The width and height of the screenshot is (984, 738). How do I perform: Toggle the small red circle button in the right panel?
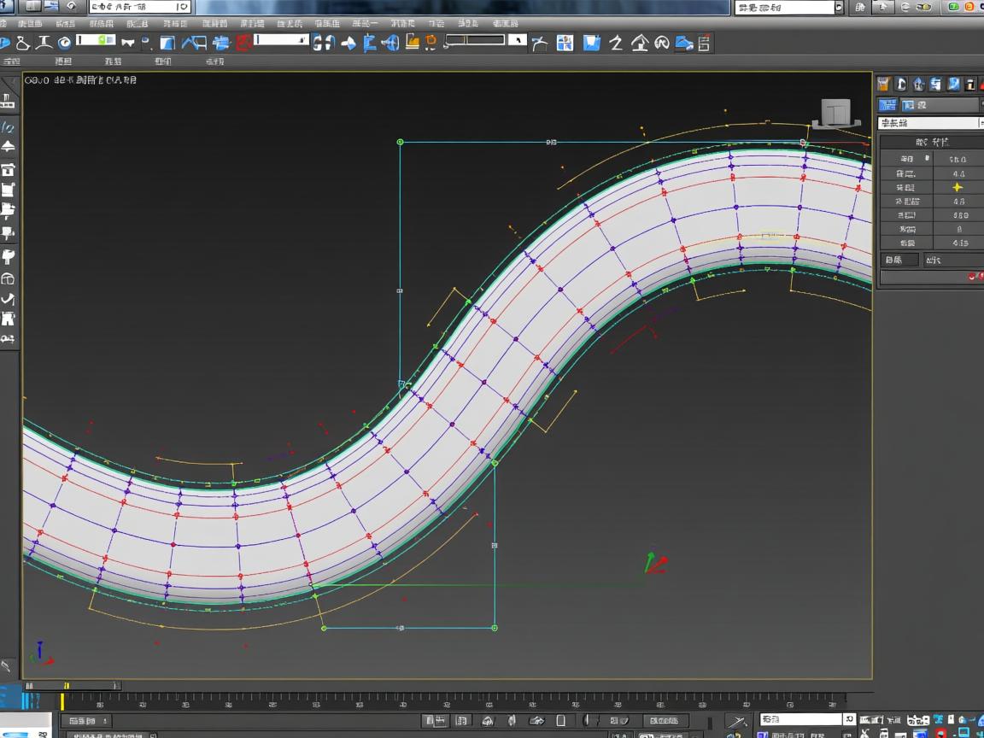click(x=971, y=277)
